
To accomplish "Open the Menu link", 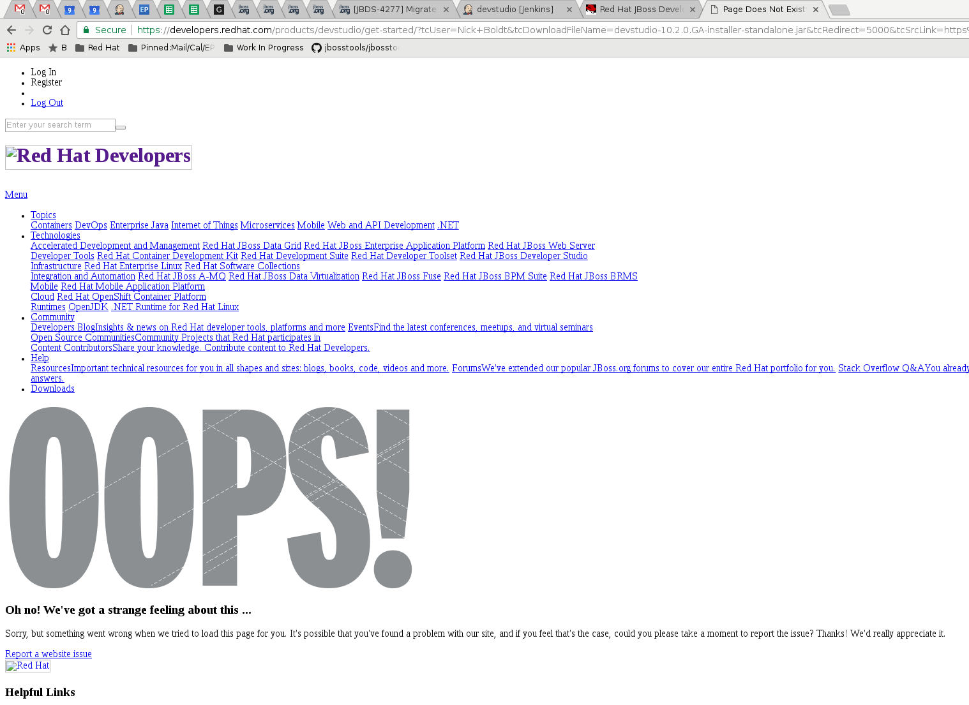I will (16, 195).
